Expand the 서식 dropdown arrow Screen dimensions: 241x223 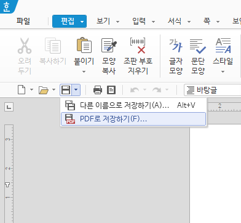(x=189, y=22)
